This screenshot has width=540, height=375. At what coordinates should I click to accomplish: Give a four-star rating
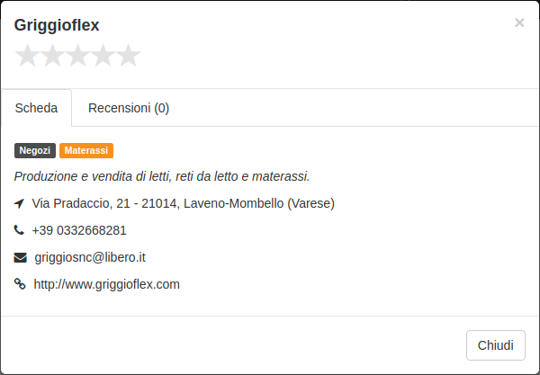click(103, 56)
